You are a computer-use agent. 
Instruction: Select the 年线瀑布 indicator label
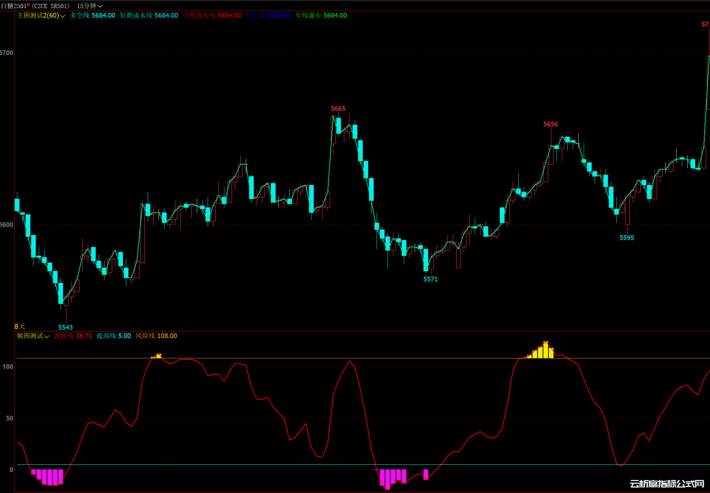click(x=308, y=15)
